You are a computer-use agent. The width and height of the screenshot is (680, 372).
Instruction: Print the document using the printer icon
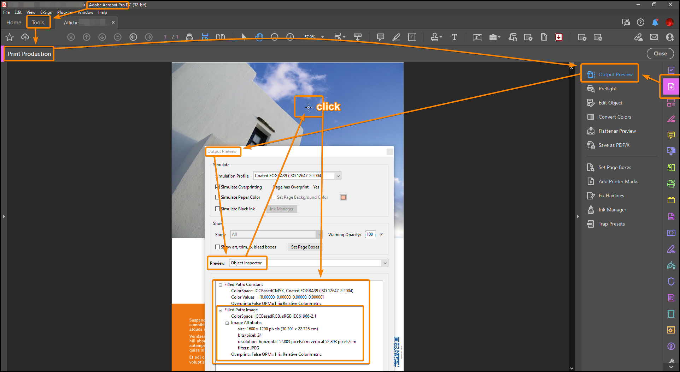(x=190, y=37)
